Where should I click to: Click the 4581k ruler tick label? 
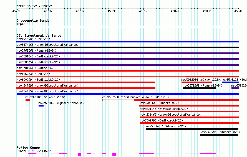tap(143, 11)
